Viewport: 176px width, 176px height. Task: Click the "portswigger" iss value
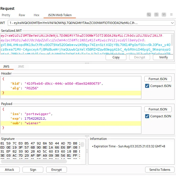pyautogui.click(x=38, y=114)
